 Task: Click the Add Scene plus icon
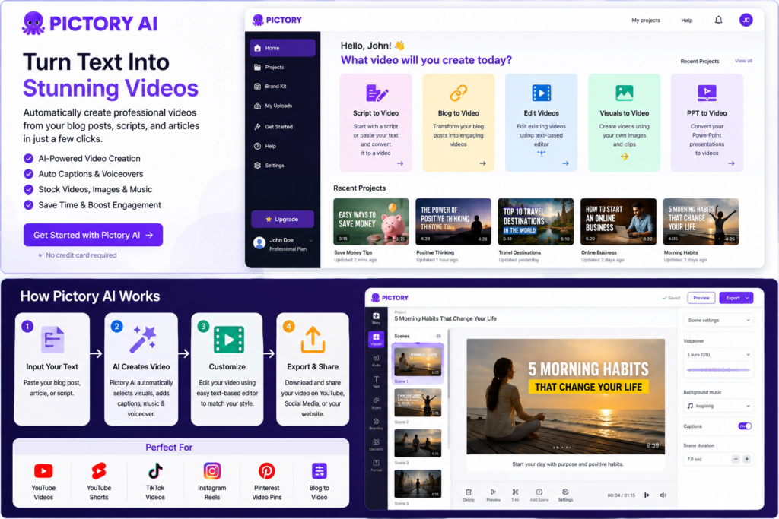[539, 492]
